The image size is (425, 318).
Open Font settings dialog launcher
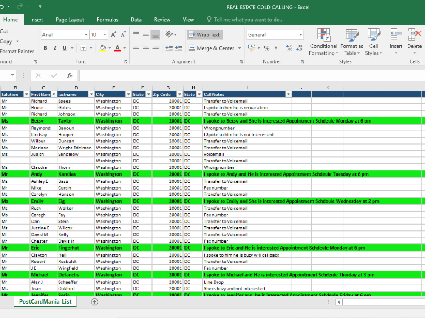[126, 62]
